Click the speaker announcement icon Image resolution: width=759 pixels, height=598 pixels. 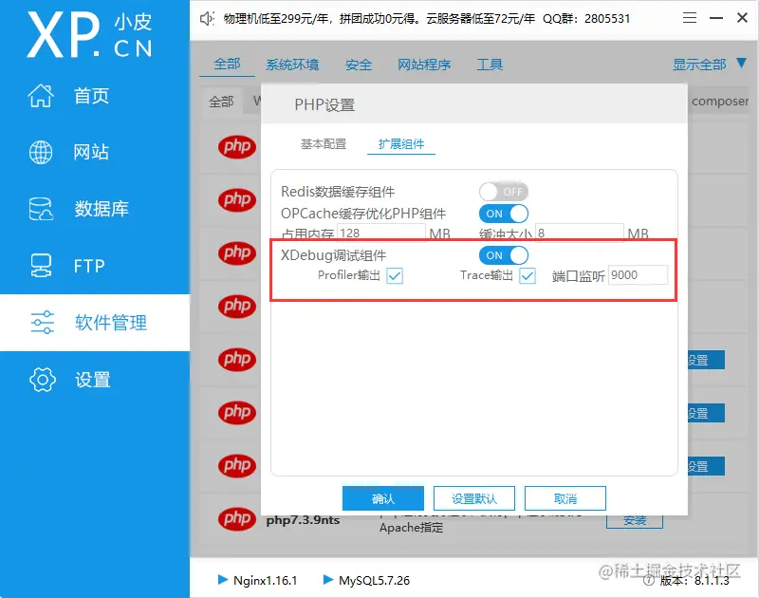coord(207,17)
